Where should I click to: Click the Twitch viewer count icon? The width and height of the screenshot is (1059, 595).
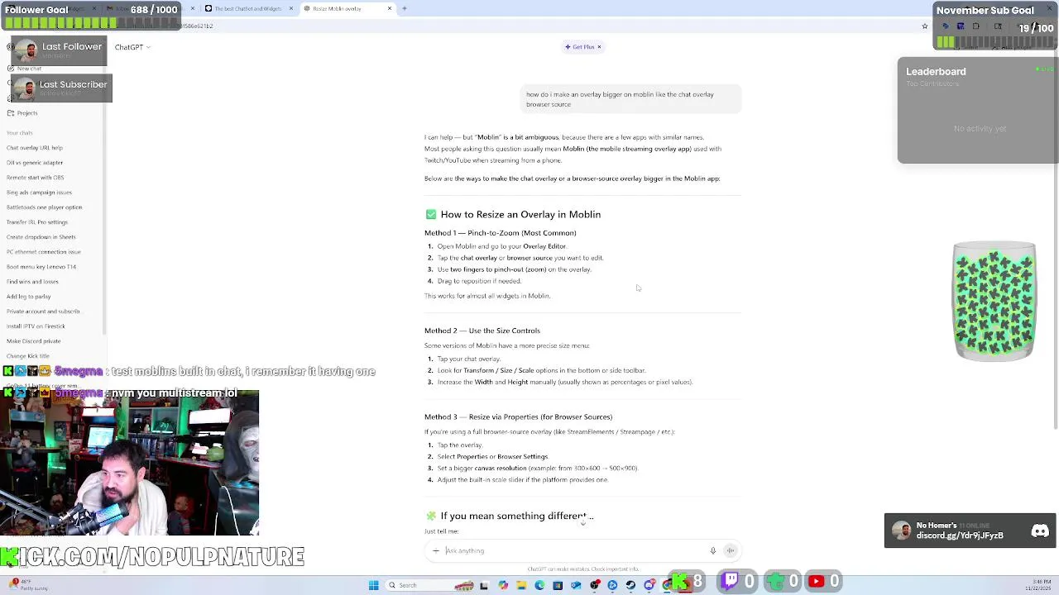pyautogui.click(x=731, y=582)
